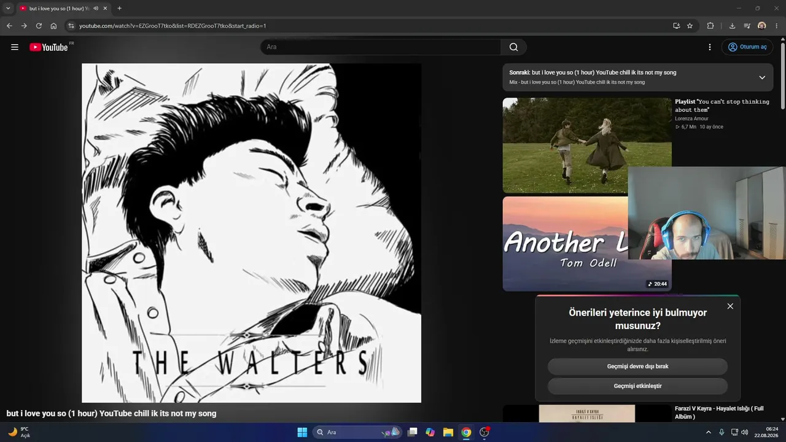Screen dimensions: 786x442
Task: Go to the YouTube home logo
Action: coord(49,47)
